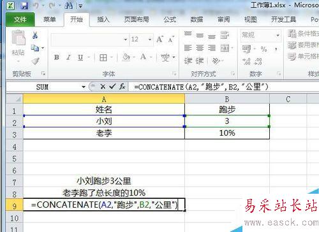Click the Undo arrow in quick access toolbar

click(x=36, y=6)
